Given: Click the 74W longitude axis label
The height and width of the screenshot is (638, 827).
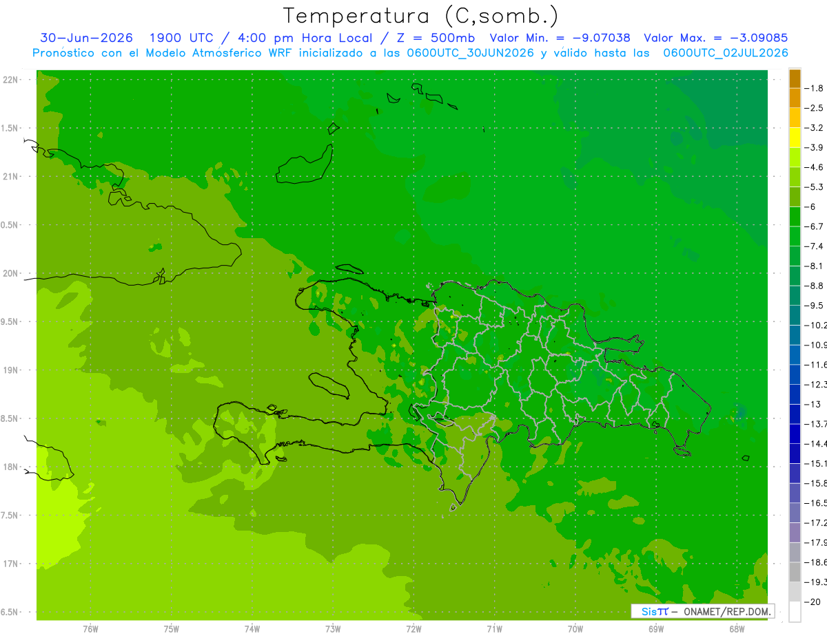Looking at the screenshot, I should click(252, 629).
